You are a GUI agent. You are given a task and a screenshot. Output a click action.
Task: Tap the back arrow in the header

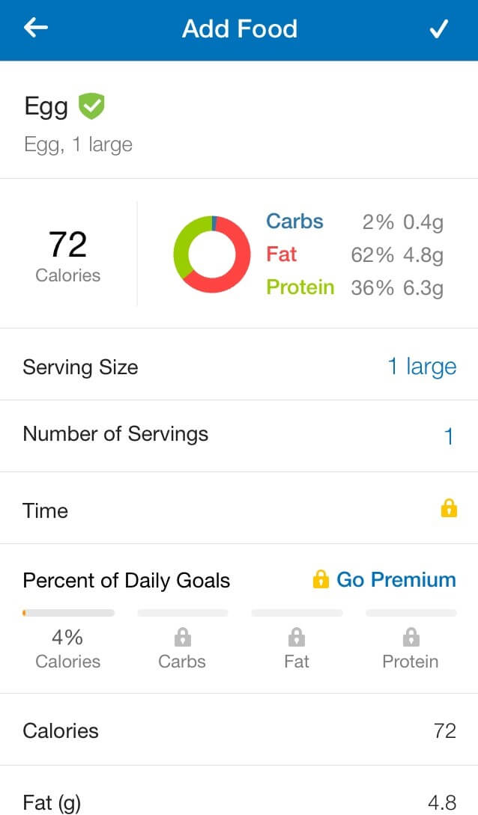(x=36, y=28)
